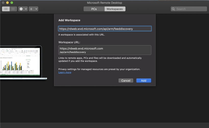Click the workspace URL input field
Viewport: 209px width, 128px height.
coord(105,29)
